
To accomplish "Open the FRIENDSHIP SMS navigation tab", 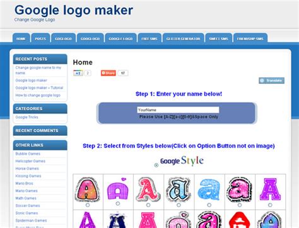I will [250, 39].
